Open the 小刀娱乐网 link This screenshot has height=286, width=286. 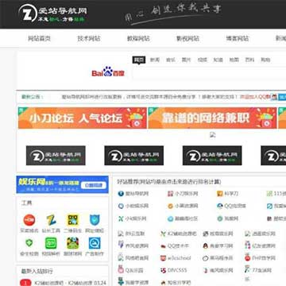(186, 194)
